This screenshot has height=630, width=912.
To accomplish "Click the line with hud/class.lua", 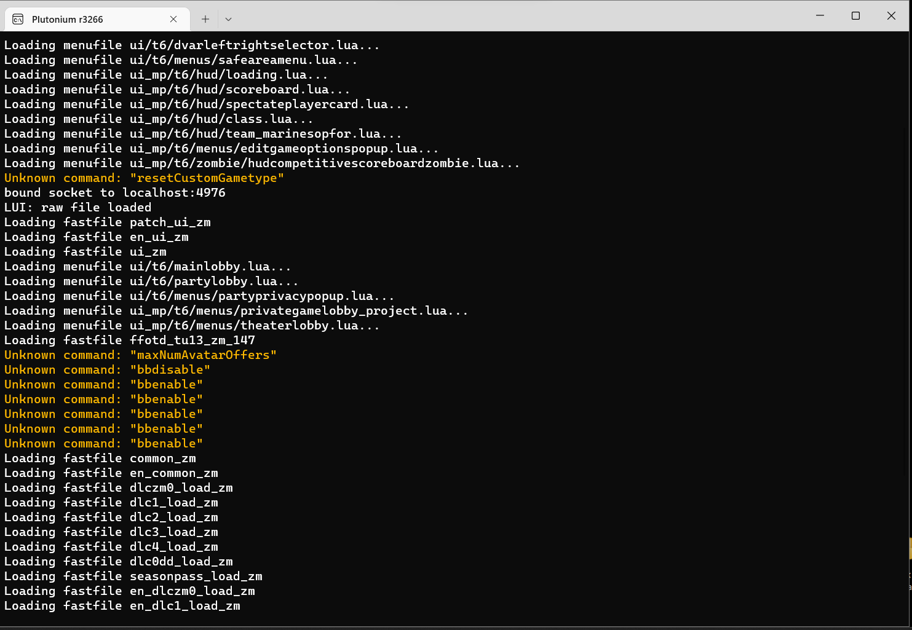I will (159, 119).
